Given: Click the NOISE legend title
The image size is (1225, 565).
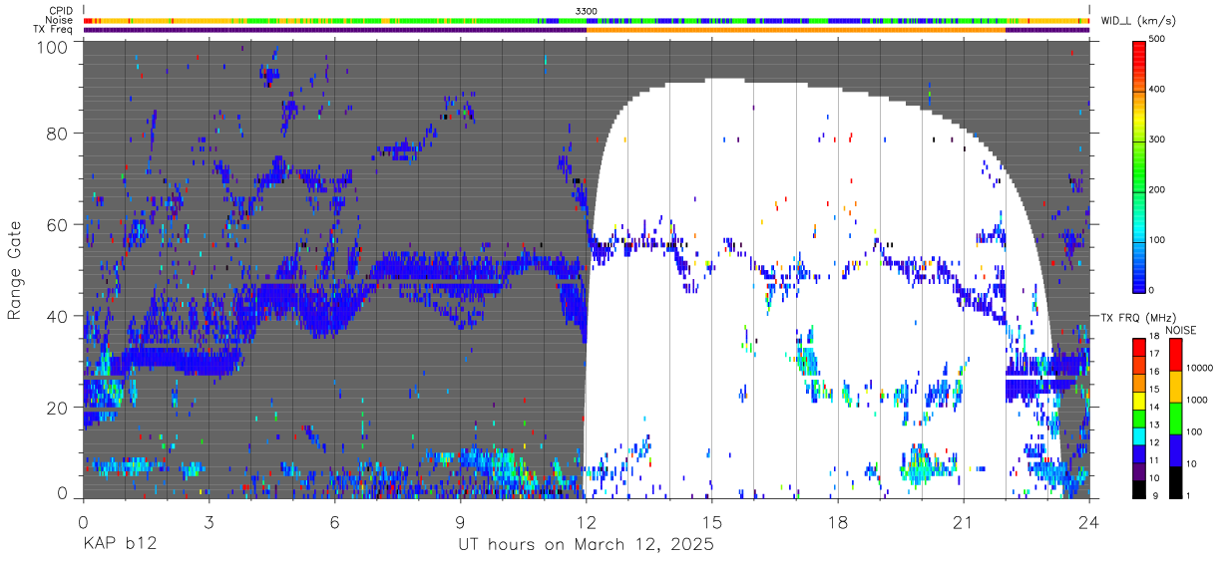Looking at the screenshot, I should [x=1181, y=330].
